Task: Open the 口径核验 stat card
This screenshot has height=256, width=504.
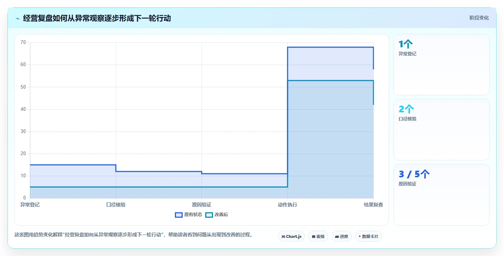Action: [x=442, y=130]
